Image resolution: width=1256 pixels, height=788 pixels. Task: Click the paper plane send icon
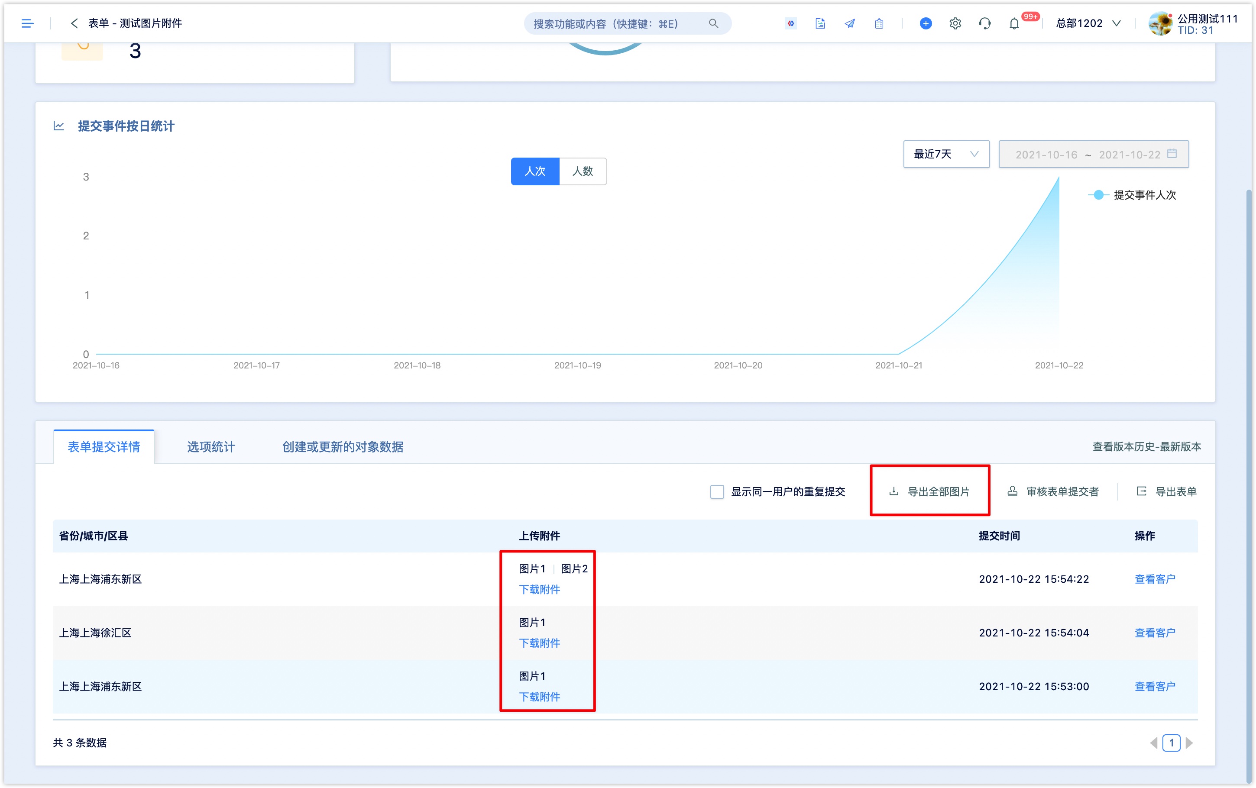click(x=849, y=23)
